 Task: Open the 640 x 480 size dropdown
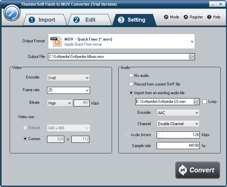tap(68, 128)
